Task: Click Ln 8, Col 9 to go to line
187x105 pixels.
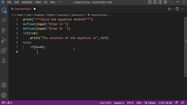Action: pyautogui.click(x=105, y=103)
